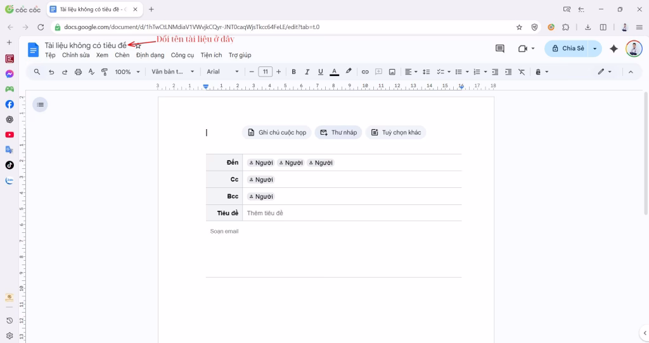Click the font size field showing 11
This screenshot has width=649, height=343.
266,72
